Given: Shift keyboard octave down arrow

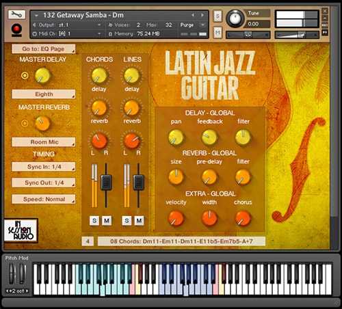Looking at the screenshot, I should point(8,291).
